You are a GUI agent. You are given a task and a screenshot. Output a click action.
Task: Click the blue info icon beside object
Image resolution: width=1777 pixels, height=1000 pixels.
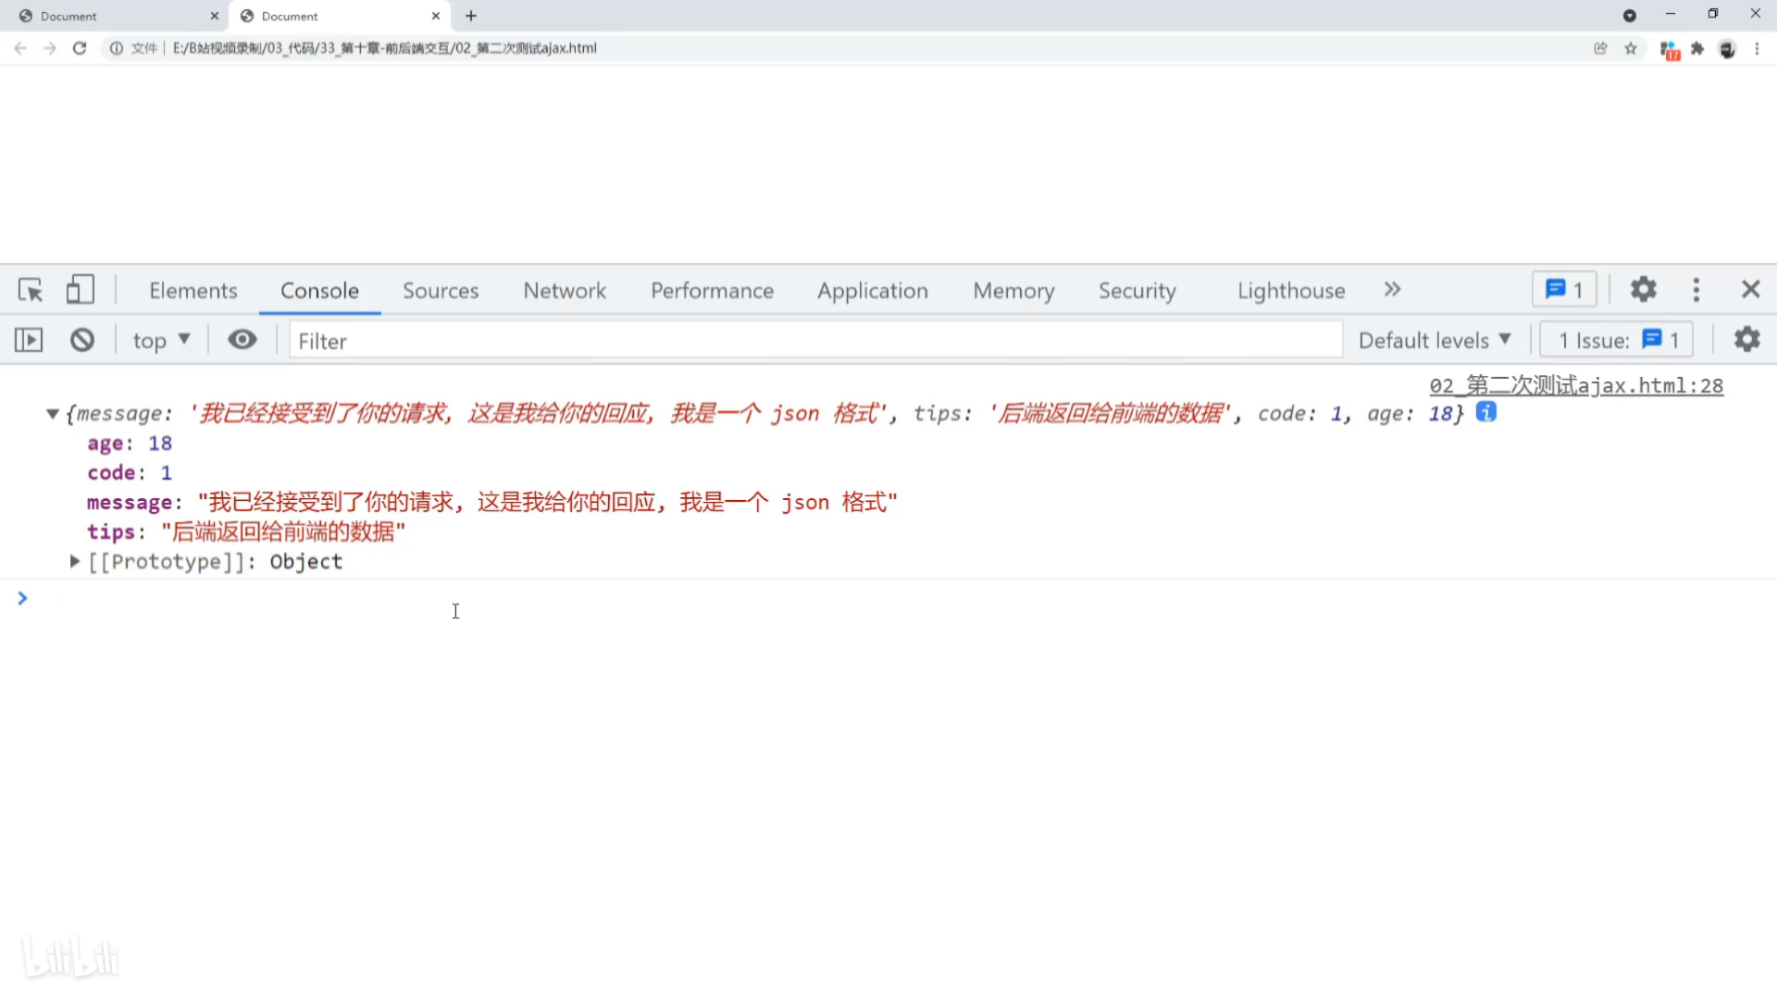tap(1485, 413)
